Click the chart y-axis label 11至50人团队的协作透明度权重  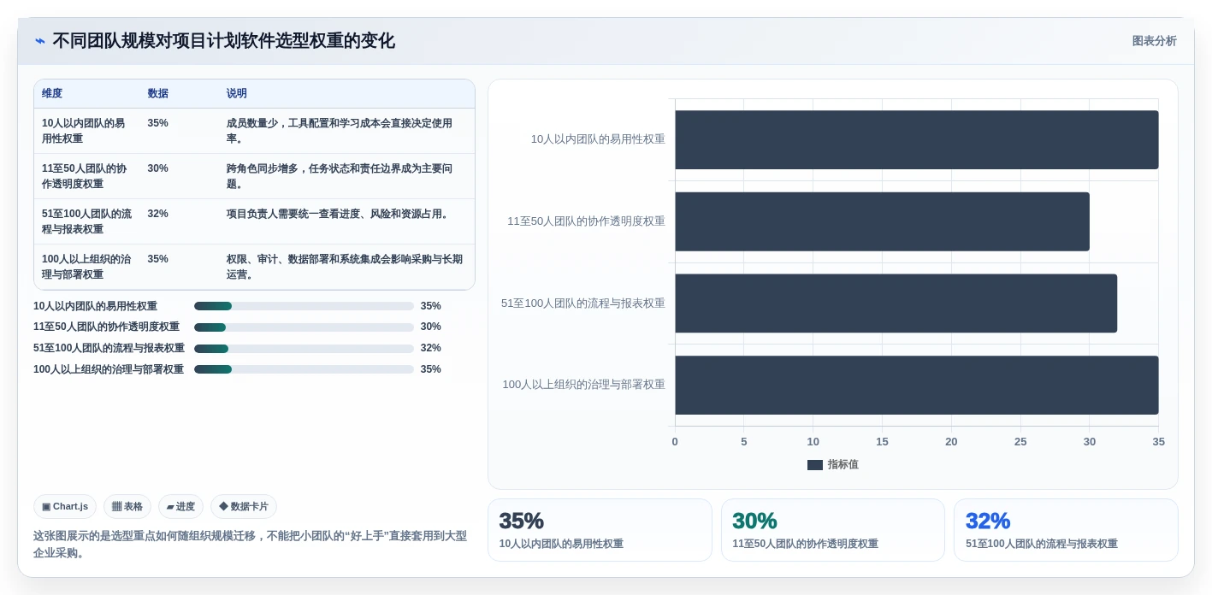click(586, 221)
